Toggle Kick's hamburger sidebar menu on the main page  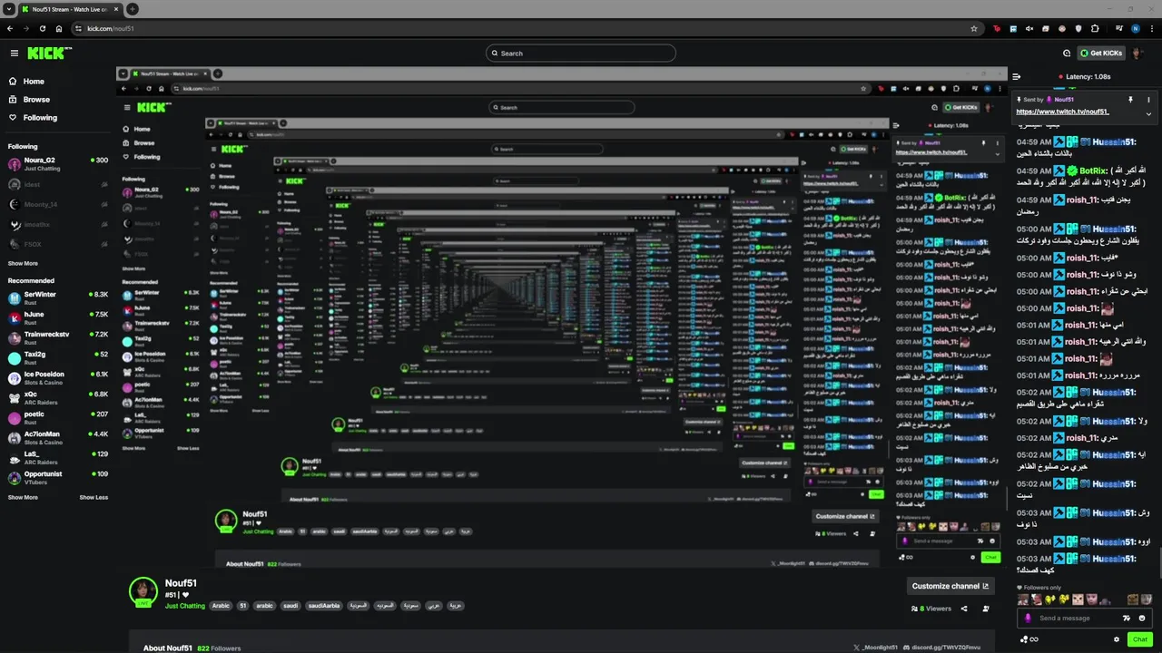[x=14, y=54]
